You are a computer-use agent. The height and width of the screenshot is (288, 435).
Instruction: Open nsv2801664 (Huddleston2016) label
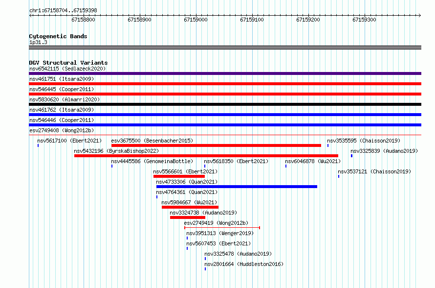point(244,264)
